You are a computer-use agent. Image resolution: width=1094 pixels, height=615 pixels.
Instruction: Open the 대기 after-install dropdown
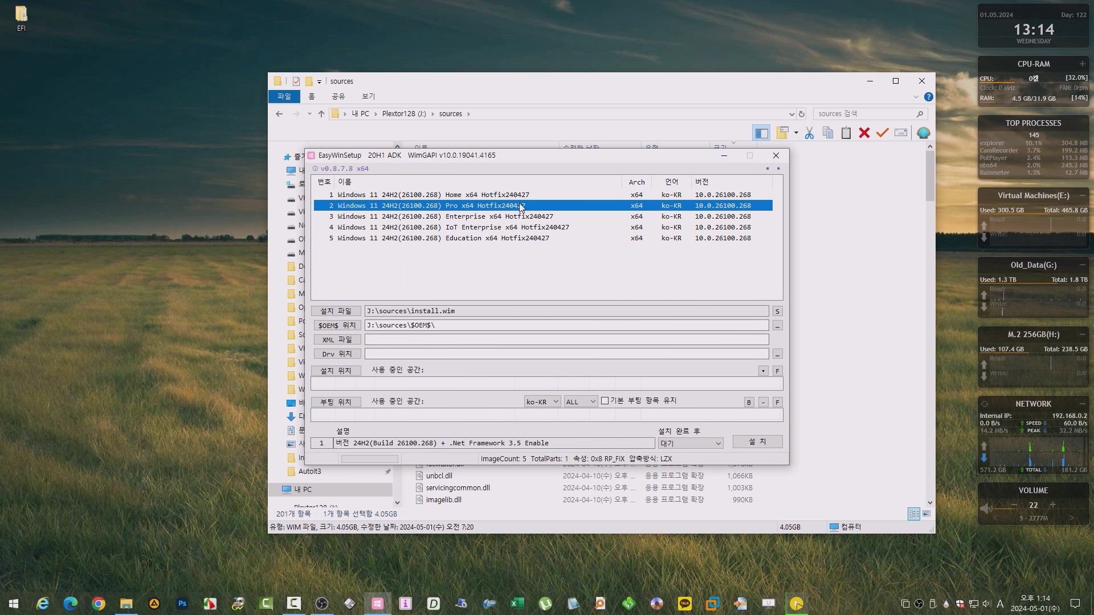tap(691, 444)
